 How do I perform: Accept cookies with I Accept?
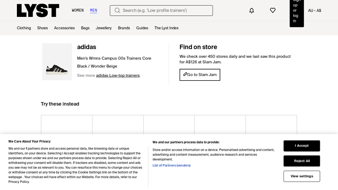[302, 146]
